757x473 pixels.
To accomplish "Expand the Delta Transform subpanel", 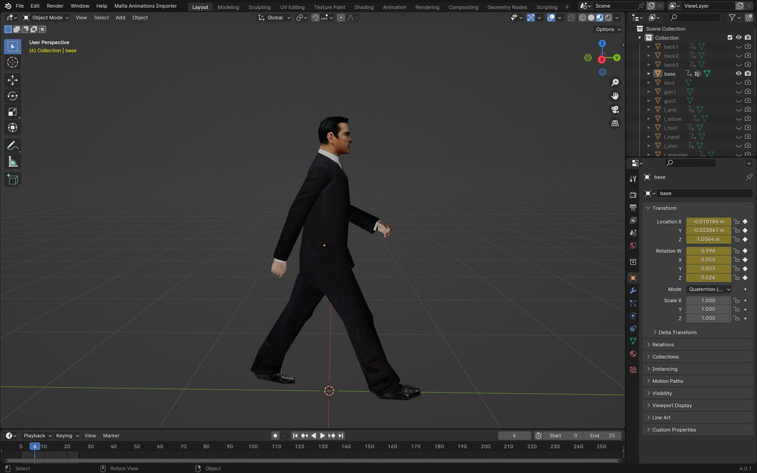I will (x=677, y=332).
